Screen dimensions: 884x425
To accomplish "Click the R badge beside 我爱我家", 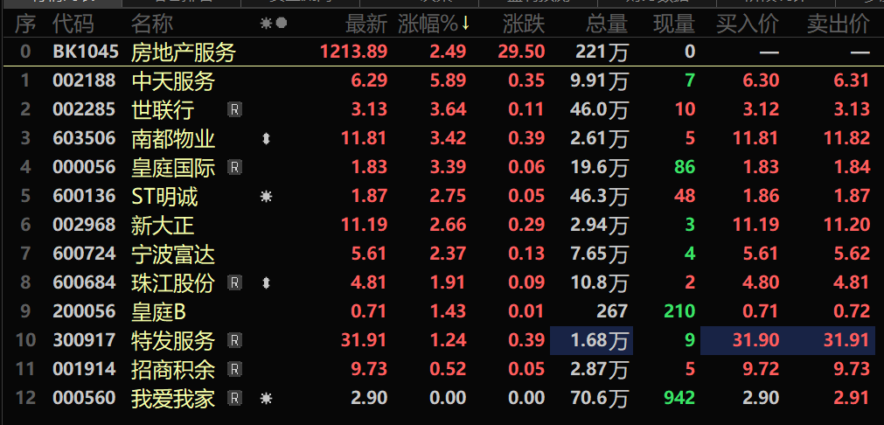I will point(234,399).
